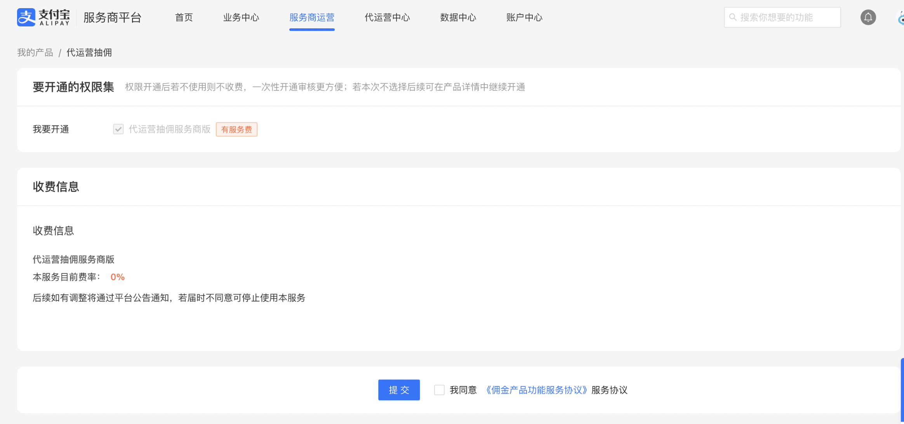904x424 pixels.
Task: Open the 账户中心 navigation item
Action: (x=524, y=17)
